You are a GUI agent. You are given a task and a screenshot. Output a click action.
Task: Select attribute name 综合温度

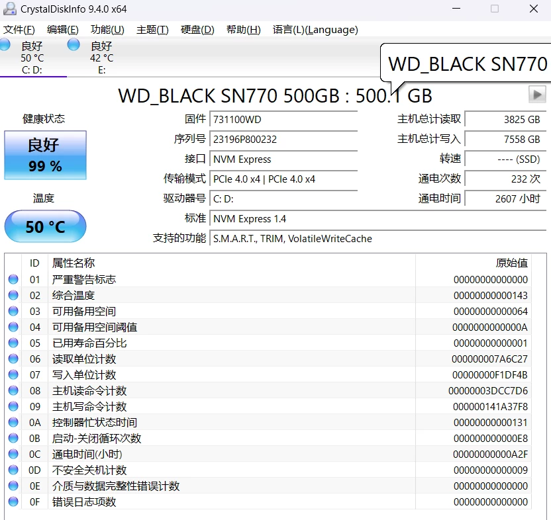[x=74, y=295]
